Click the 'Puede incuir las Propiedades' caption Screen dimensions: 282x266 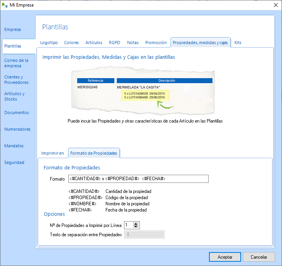145,121
